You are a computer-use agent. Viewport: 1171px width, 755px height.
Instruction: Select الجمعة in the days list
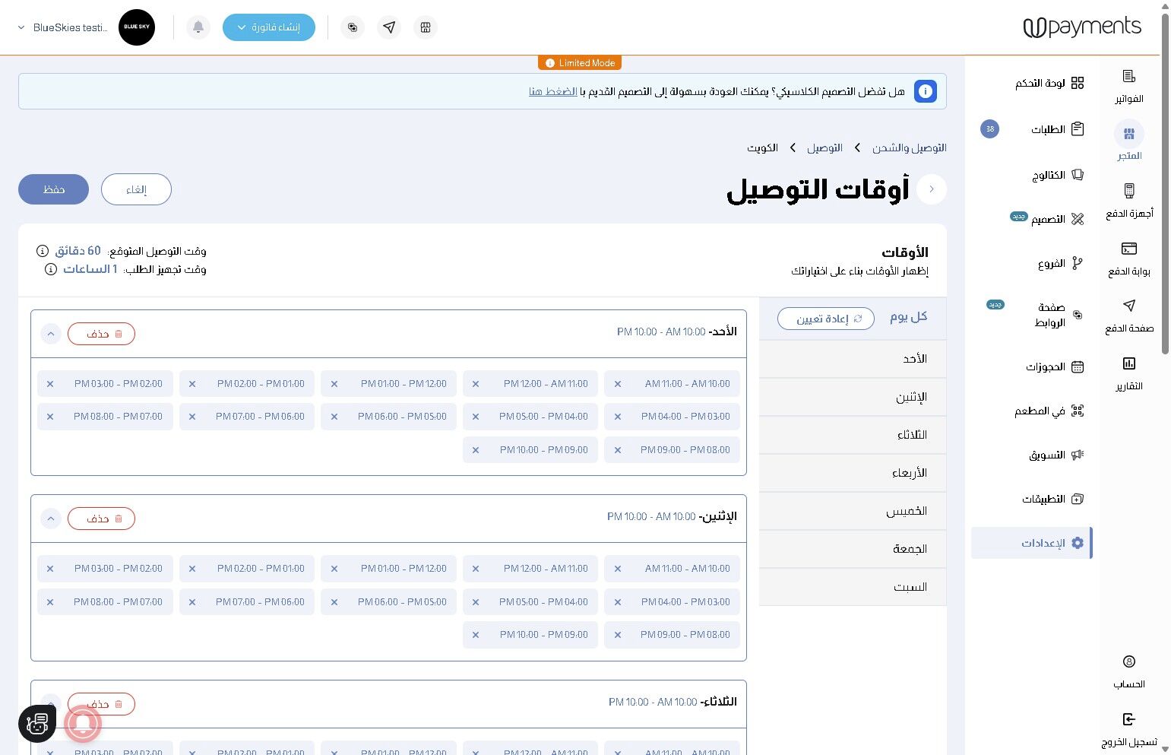pyautogui.click(x=853, y=549)
